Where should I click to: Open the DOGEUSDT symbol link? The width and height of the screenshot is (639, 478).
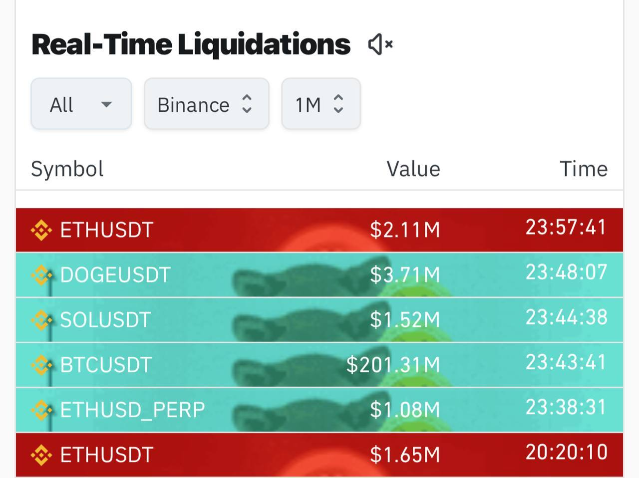tap(115, 275)
